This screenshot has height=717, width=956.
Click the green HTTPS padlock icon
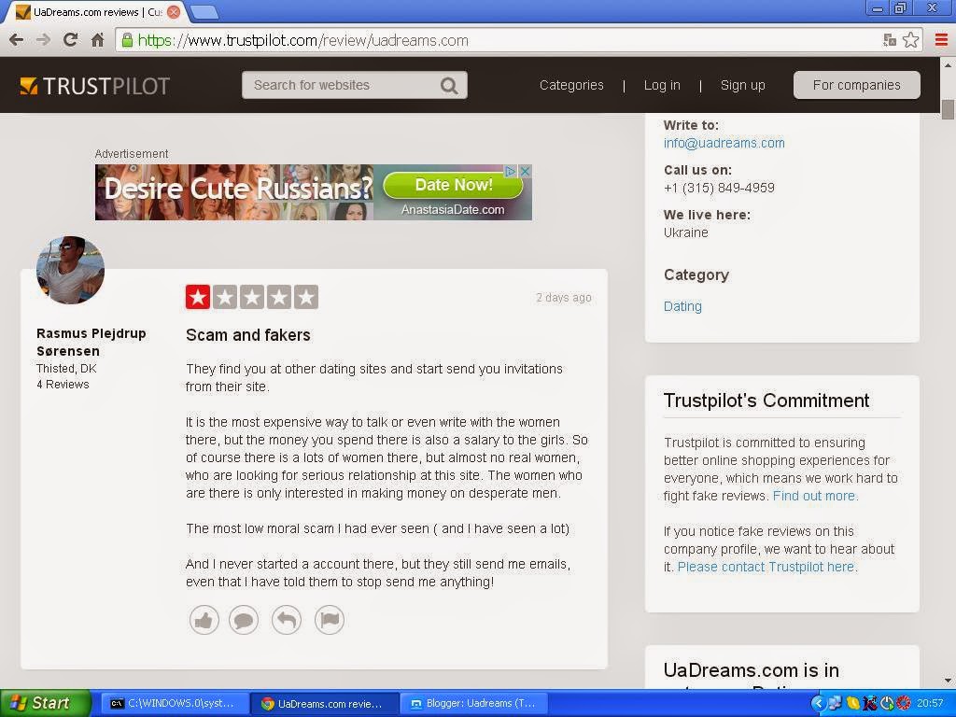point(127,40)
